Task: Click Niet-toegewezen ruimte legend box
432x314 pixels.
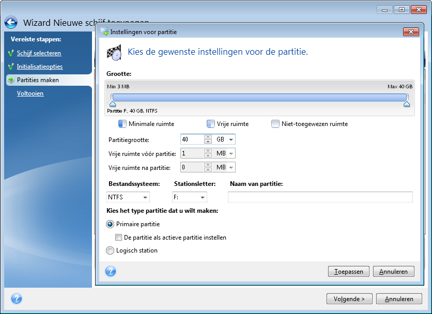Action: [275, 124]
